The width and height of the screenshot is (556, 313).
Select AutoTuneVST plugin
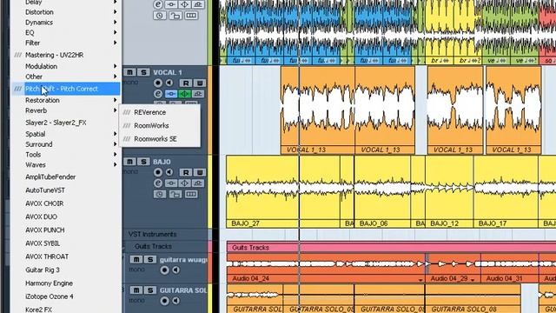[66, 190]
